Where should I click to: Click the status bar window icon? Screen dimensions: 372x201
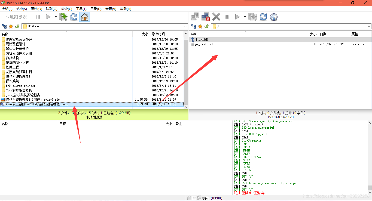[x=194, y=198]
